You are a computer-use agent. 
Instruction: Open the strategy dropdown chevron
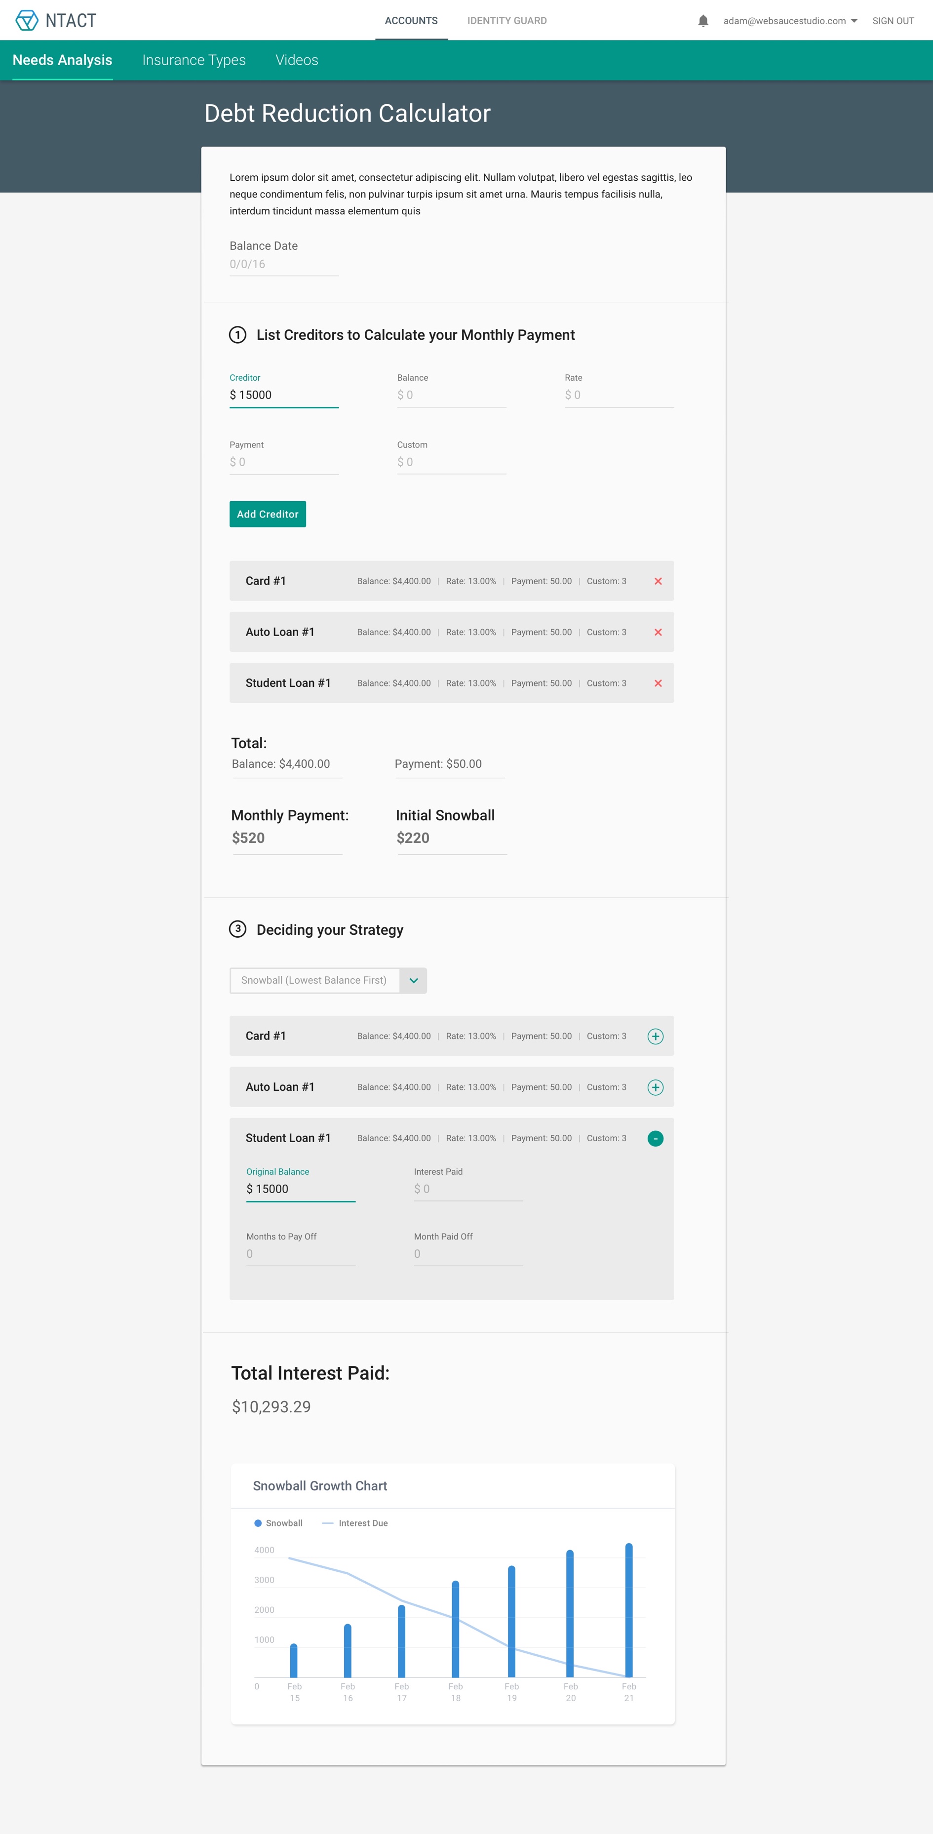[x=414, y=980]
